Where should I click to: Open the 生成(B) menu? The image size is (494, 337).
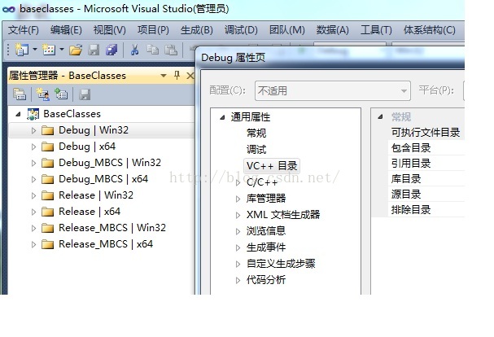pos(196,30)
